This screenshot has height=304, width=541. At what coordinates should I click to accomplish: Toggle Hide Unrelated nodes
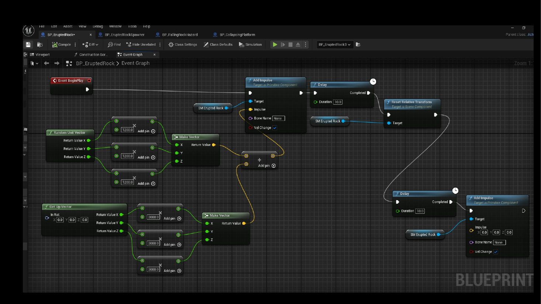[x=141, y=45]
